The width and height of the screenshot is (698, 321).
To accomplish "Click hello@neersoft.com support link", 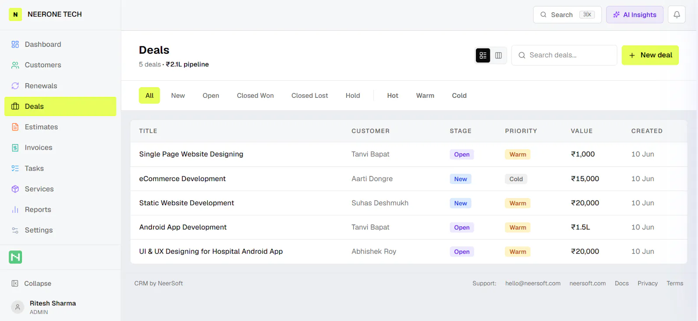I will tap(533, 283).
